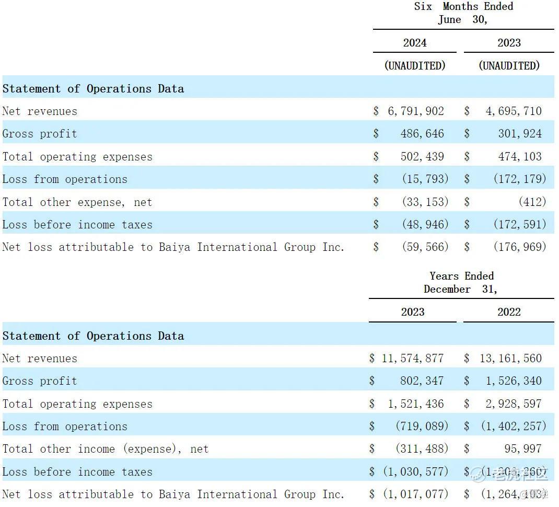The image size is (559, 507).
Task: Click "Total operating expenses" in the six-month table
Action: (77, 157)
